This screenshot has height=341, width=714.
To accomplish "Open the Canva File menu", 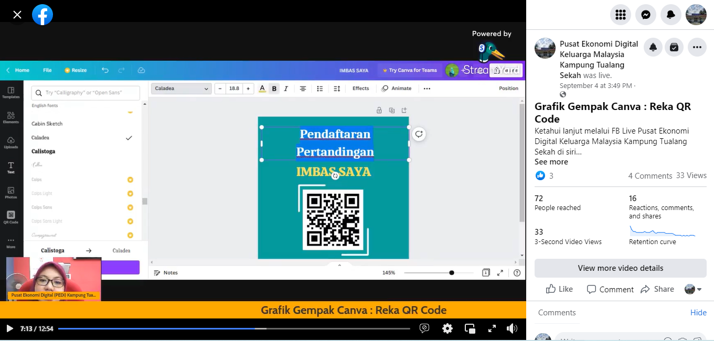I will pyautogui.click(x=47, y=70).
